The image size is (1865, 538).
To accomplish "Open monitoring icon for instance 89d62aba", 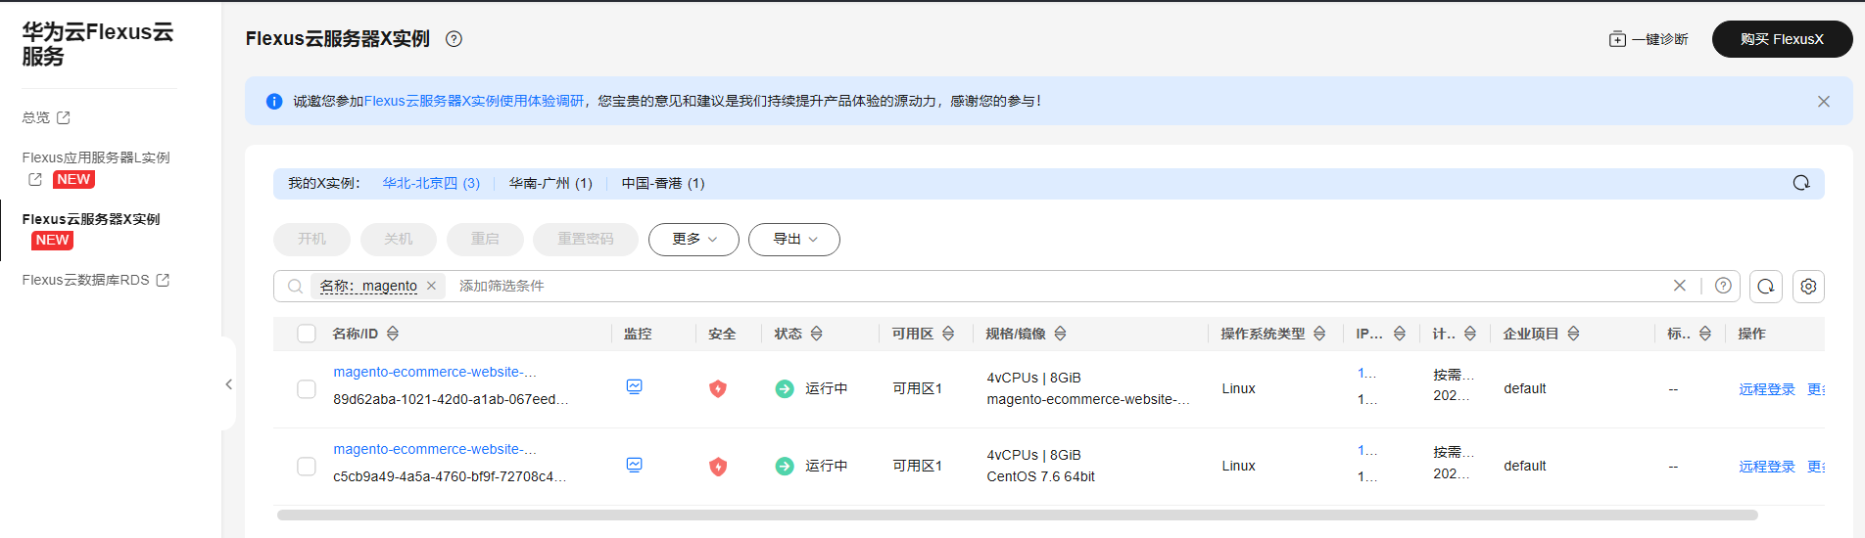I will coord(635,386).
